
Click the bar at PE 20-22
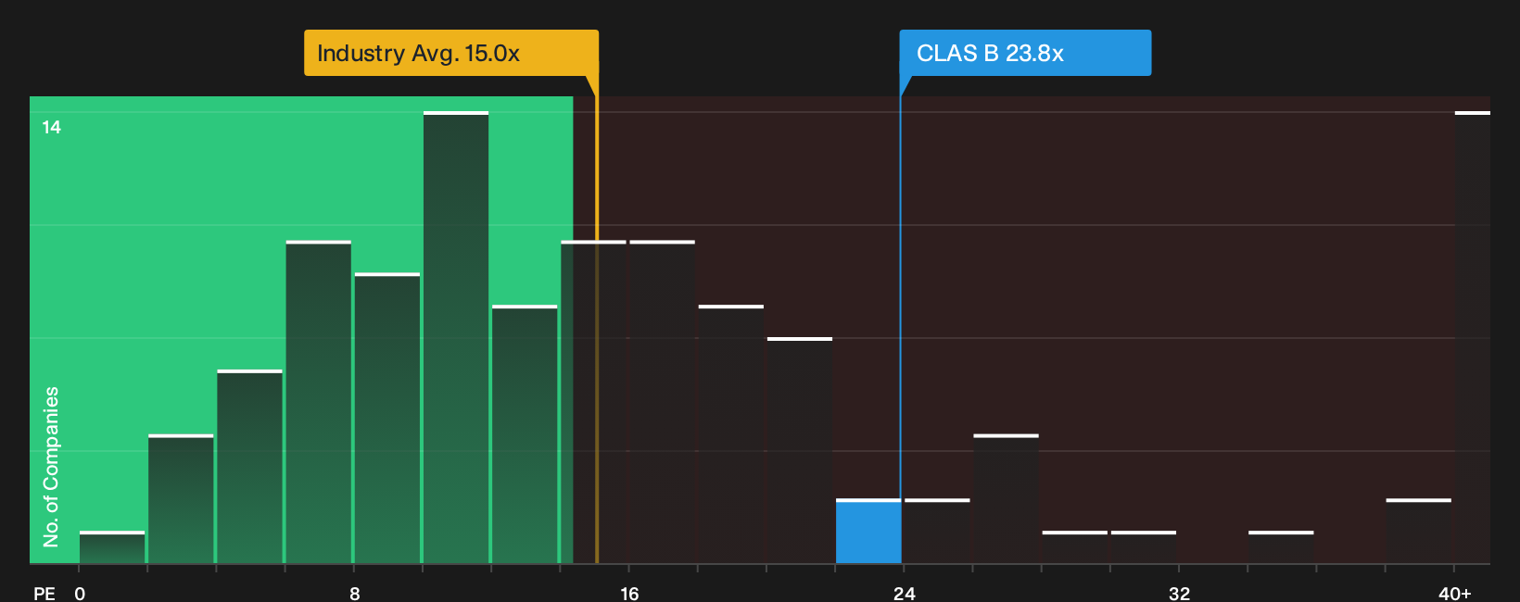[800, 450]
